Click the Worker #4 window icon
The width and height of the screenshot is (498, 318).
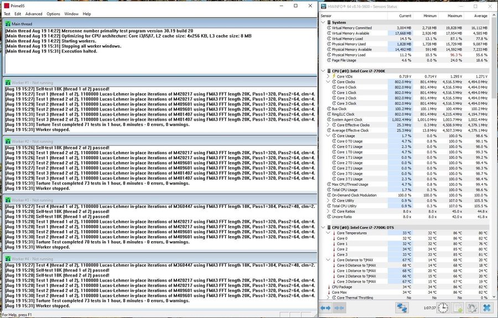click(x=8, y=259)
